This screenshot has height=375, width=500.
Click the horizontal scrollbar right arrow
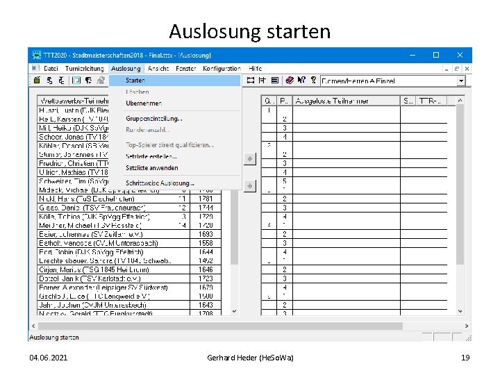(467, 326)
